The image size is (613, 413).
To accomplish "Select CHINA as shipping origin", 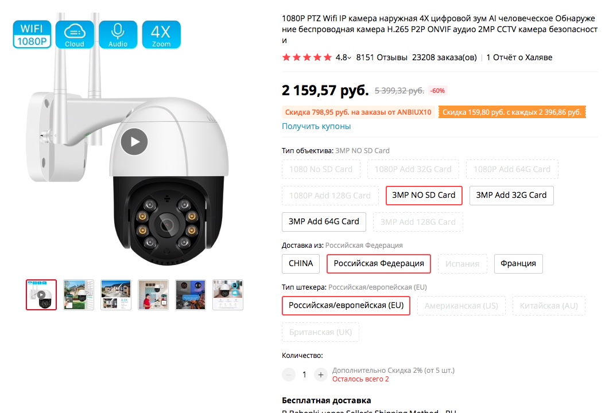I will [301, 263].
